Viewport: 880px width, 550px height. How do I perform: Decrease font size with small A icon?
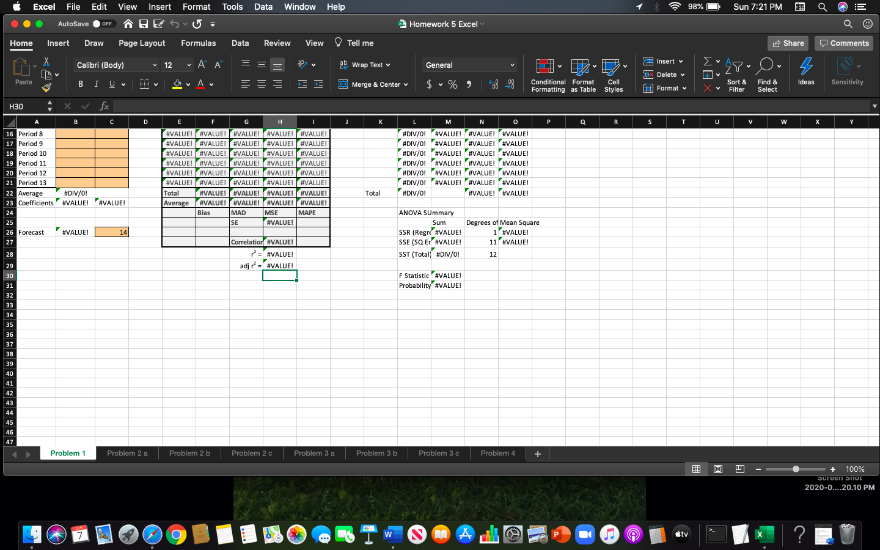click(218, 64)
